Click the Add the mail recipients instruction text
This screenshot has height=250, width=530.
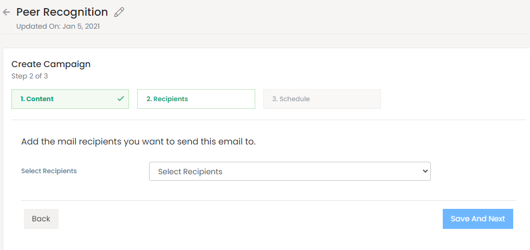coord(138,142)
